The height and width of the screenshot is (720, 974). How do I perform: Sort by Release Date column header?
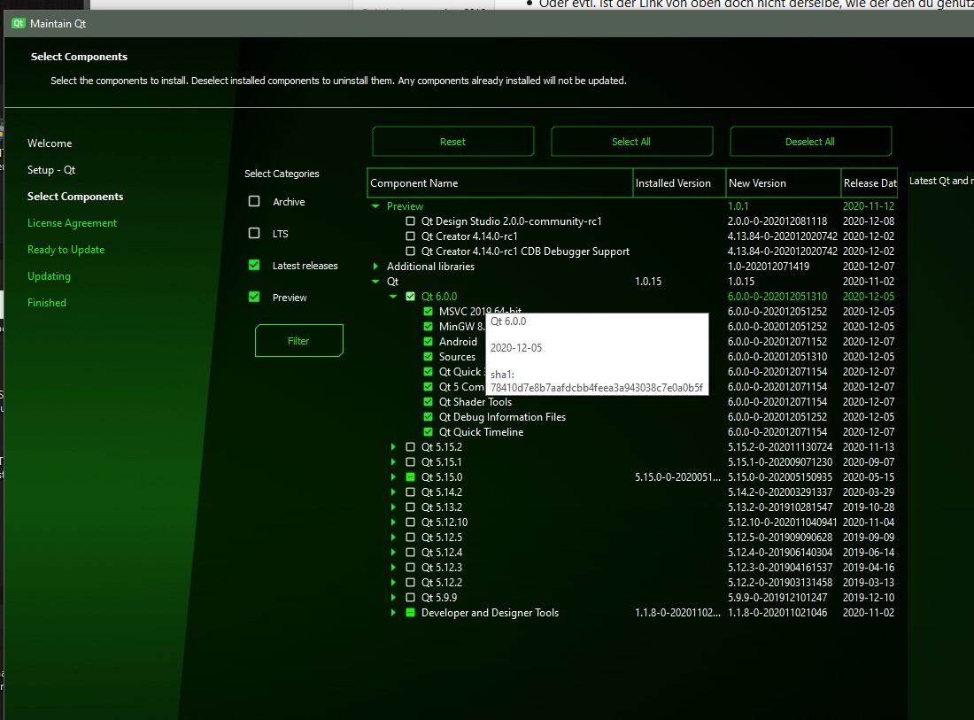click(x=870, y=183)
